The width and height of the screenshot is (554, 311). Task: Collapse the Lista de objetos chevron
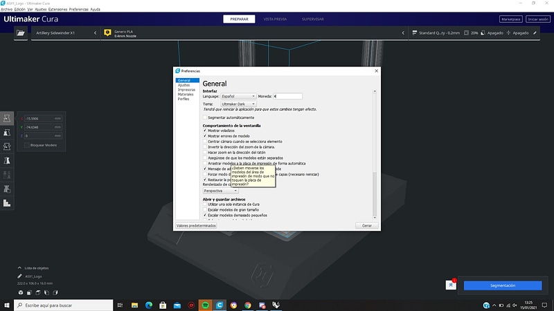(19, 268)
